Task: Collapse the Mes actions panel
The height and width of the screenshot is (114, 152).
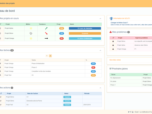Action: (x=100, y=88)
